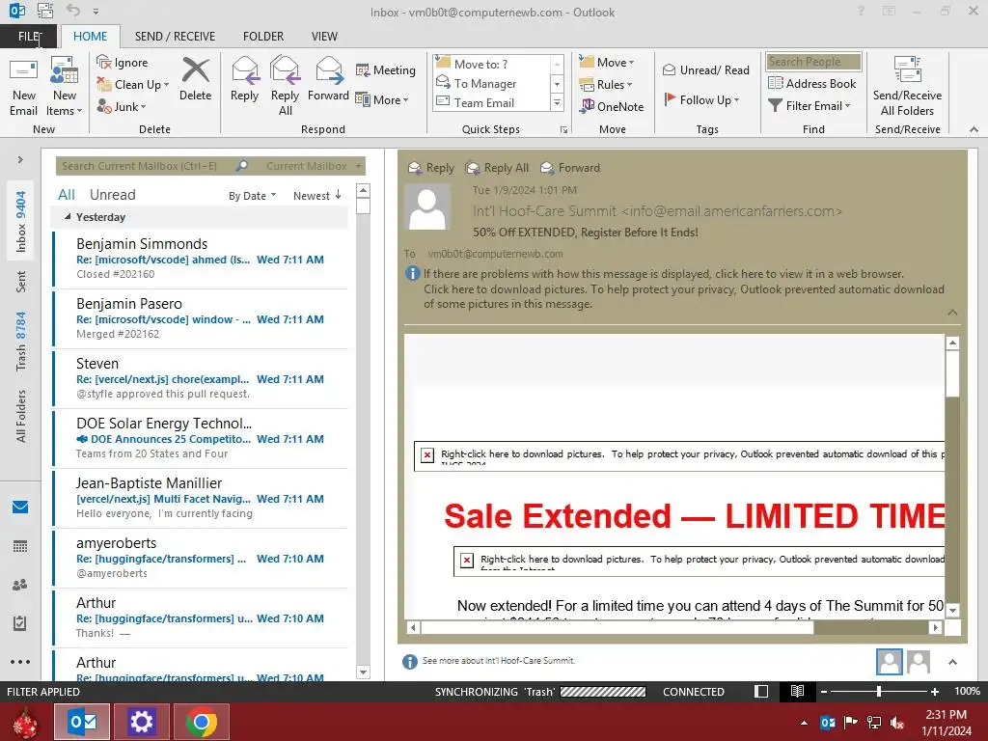
Task: Open Clean Up options
Action: [x=133, y=85]
